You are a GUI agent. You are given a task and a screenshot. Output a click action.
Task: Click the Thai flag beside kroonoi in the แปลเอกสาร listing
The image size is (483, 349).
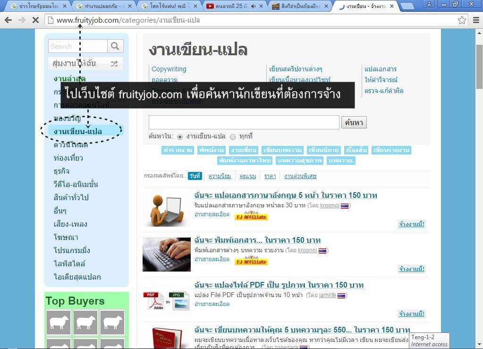[344, 206]
